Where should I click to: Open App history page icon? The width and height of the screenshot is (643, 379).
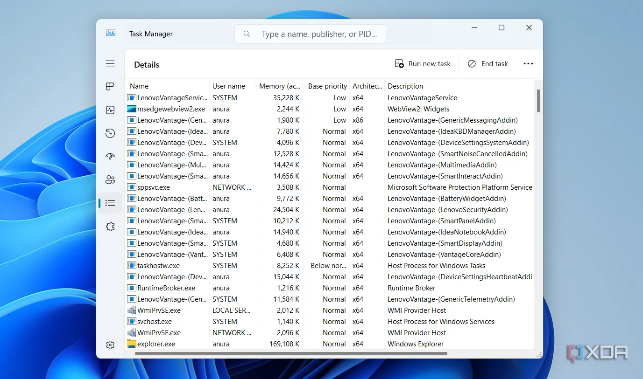(x=110, y=134)
